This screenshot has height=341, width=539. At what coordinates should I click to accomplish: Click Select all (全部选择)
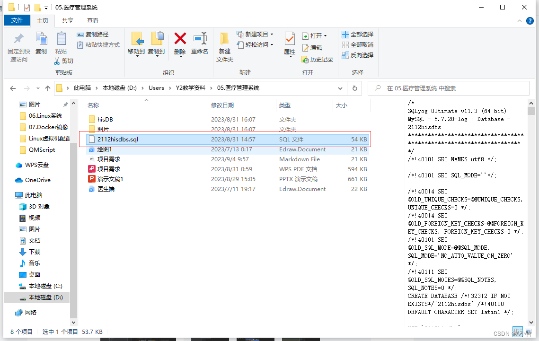point(357,35)
